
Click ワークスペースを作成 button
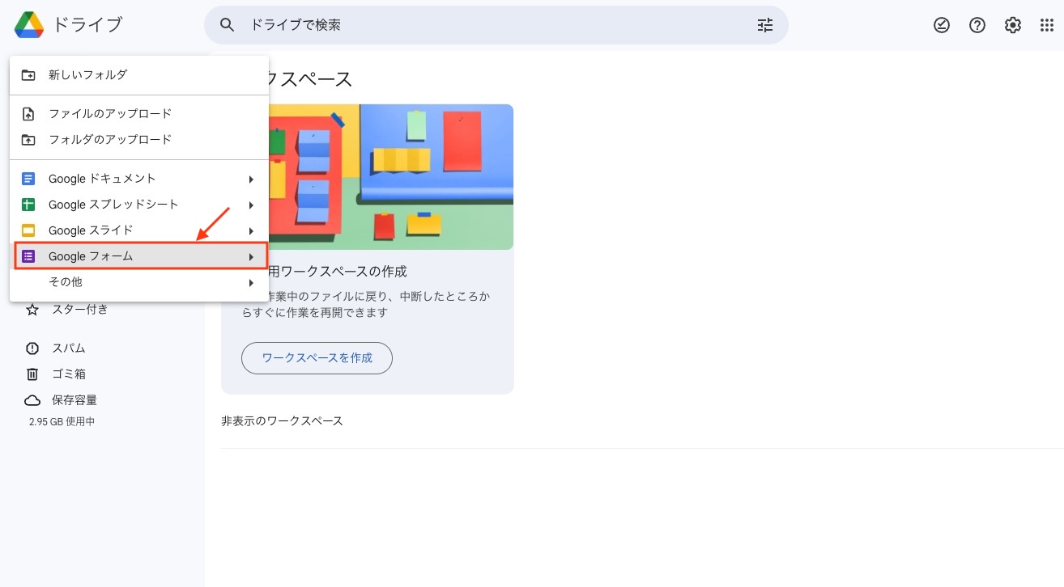(317, 358)
